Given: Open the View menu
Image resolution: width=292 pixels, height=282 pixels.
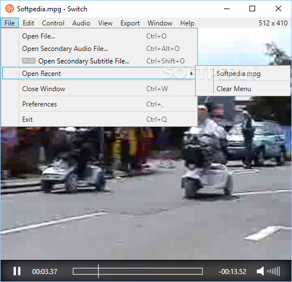Looking at the screenshot, I should pos(105,23).
